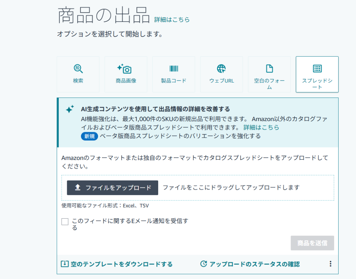Select the 検索 search option card
This screenshot has height=279, width=356.
click(x=78, y=74)
